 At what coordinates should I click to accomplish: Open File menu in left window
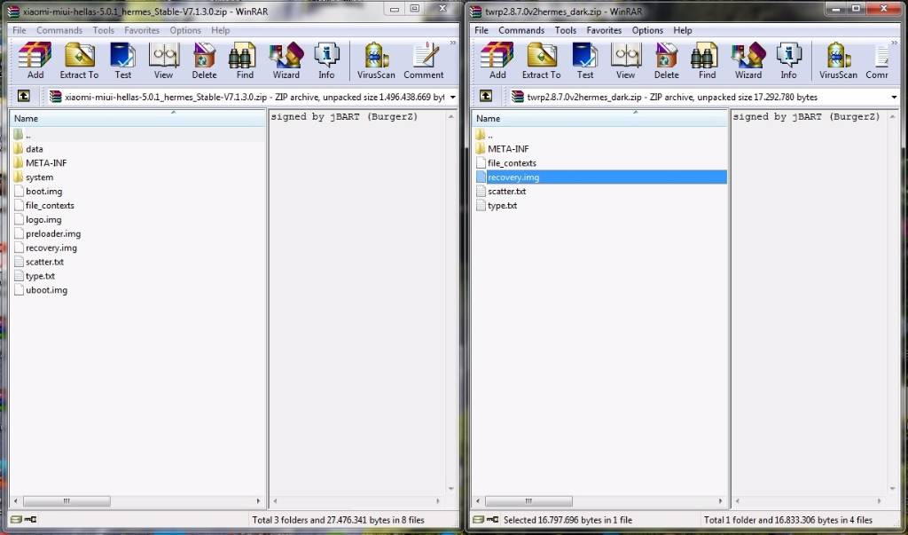[x=20, y=30]
